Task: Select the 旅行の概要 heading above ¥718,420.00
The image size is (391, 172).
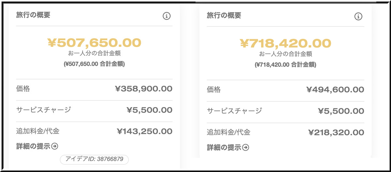Action: [224, 16]
